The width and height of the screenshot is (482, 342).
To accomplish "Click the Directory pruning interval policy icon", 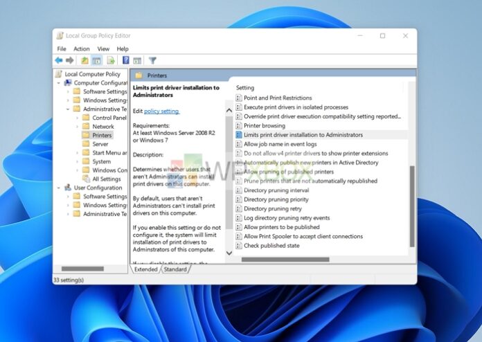I will (239, 190).
